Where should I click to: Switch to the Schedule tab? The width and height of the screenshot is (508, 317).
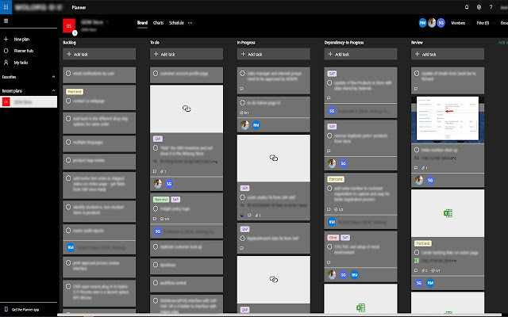click(176, 23)
